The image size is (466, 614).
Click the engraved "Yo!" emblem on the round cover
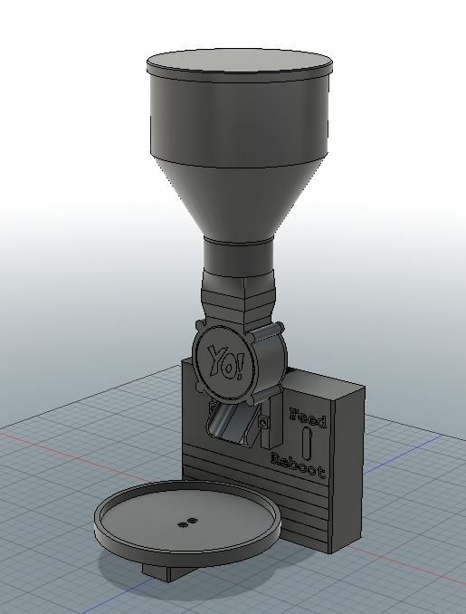click(x=226, y=363)
